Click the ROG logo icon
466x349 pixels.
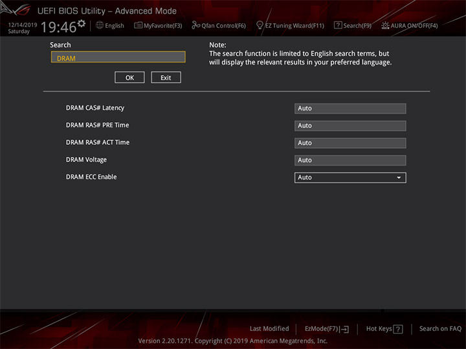[x=16, y=9]
